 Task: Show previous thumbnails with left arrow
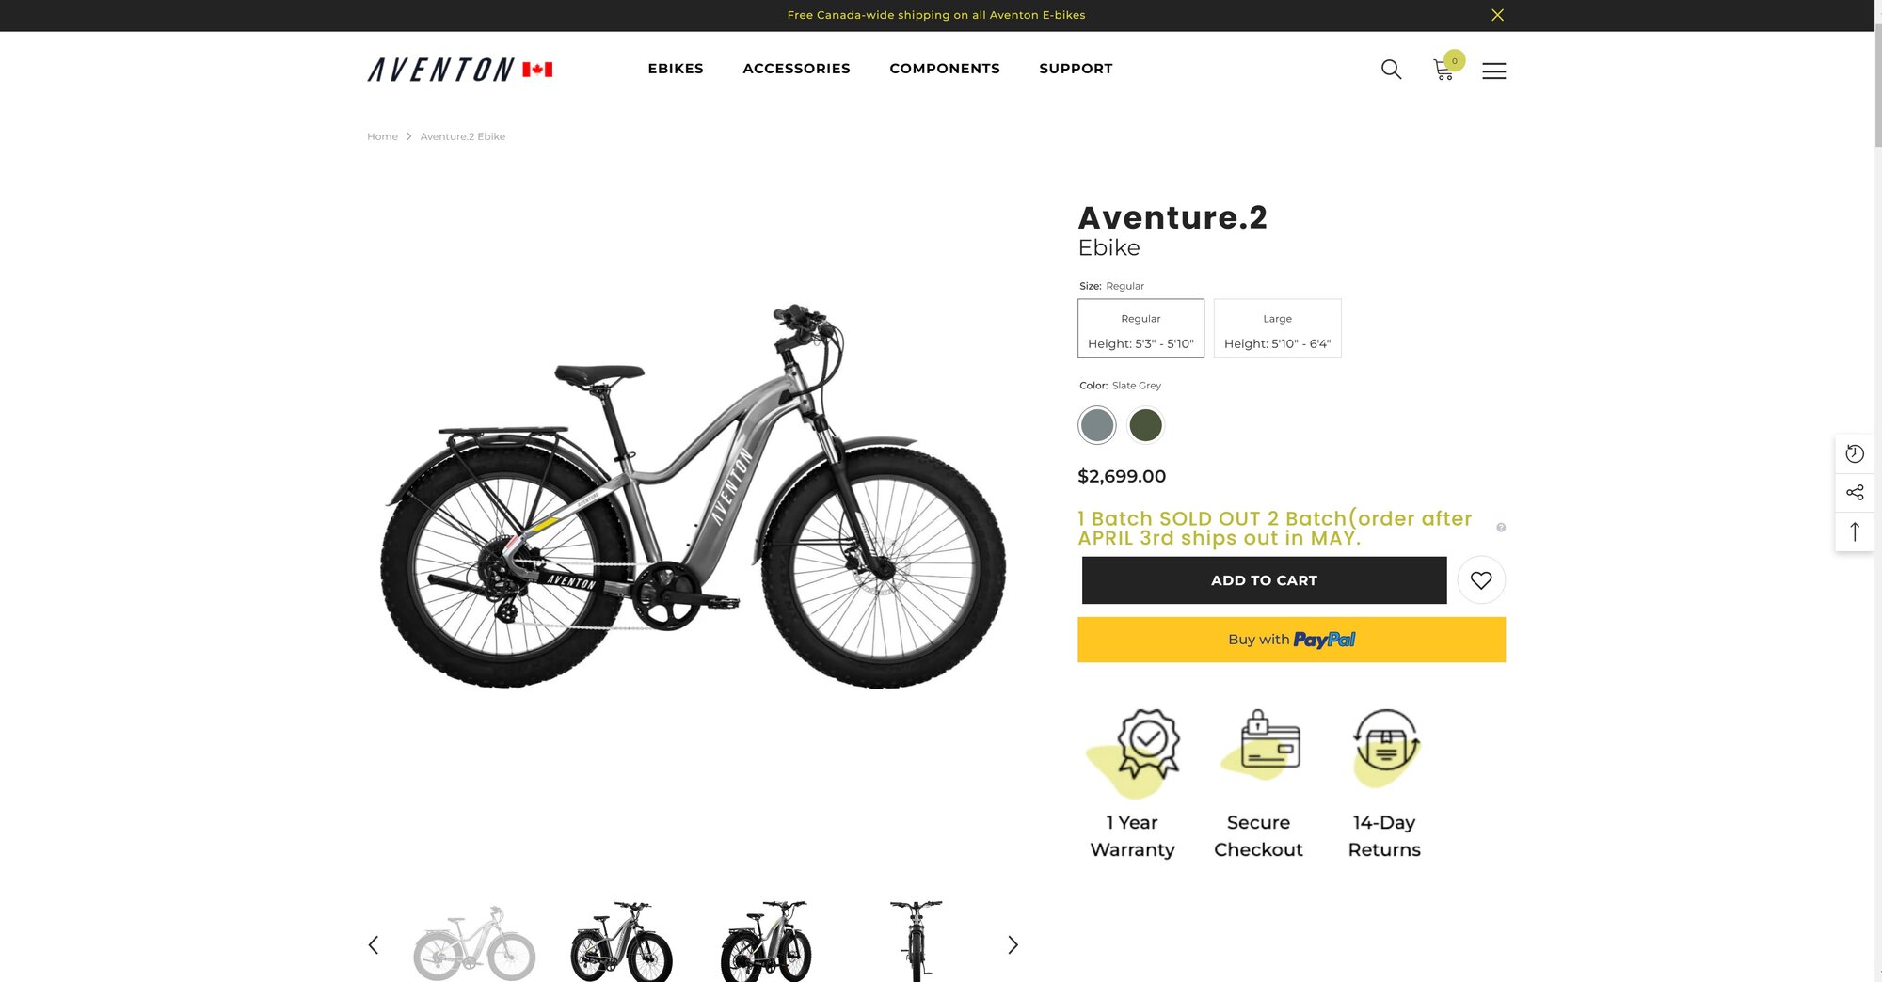pyautogui.click(x=374, y=944)
